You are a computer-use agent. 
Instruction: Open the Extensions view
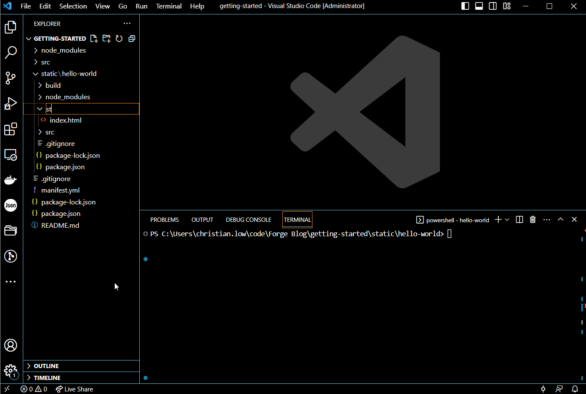tap(11, 129)
